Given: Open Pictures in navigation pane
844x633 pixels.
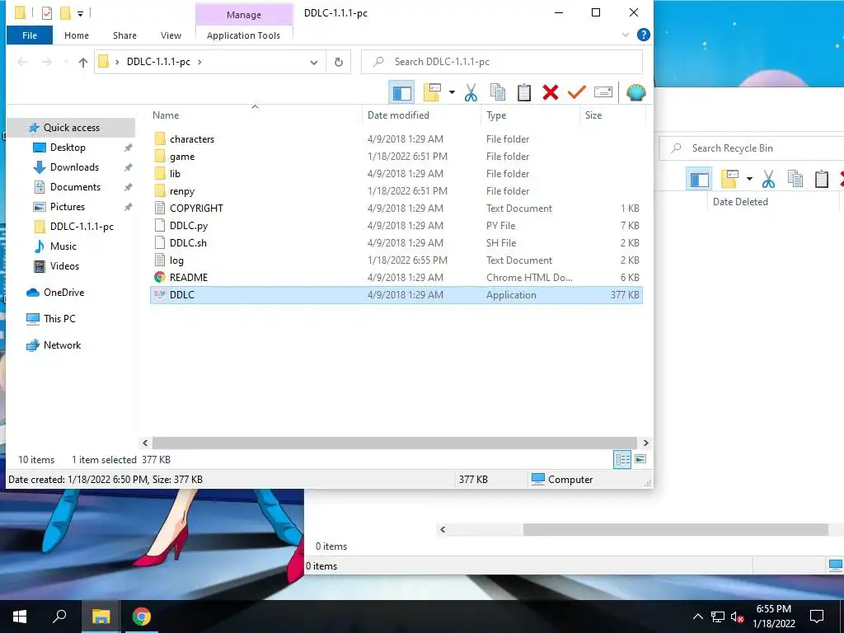Looking at the screenshot, I should click(x=68, y=207).
